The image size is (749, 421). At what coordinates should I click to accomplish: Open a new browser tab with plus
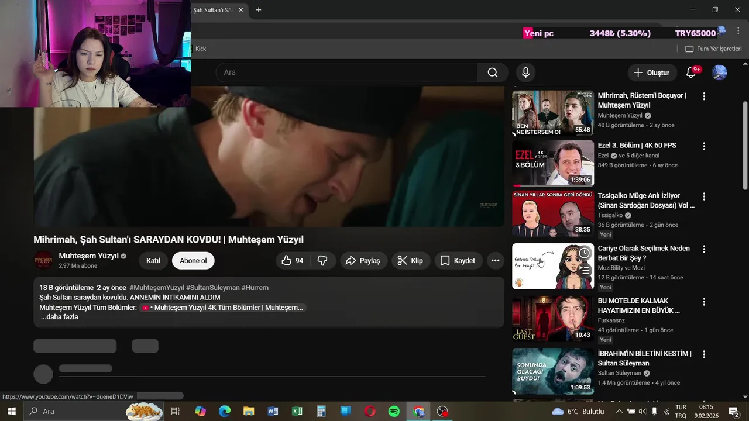click(x=258, y=10)
